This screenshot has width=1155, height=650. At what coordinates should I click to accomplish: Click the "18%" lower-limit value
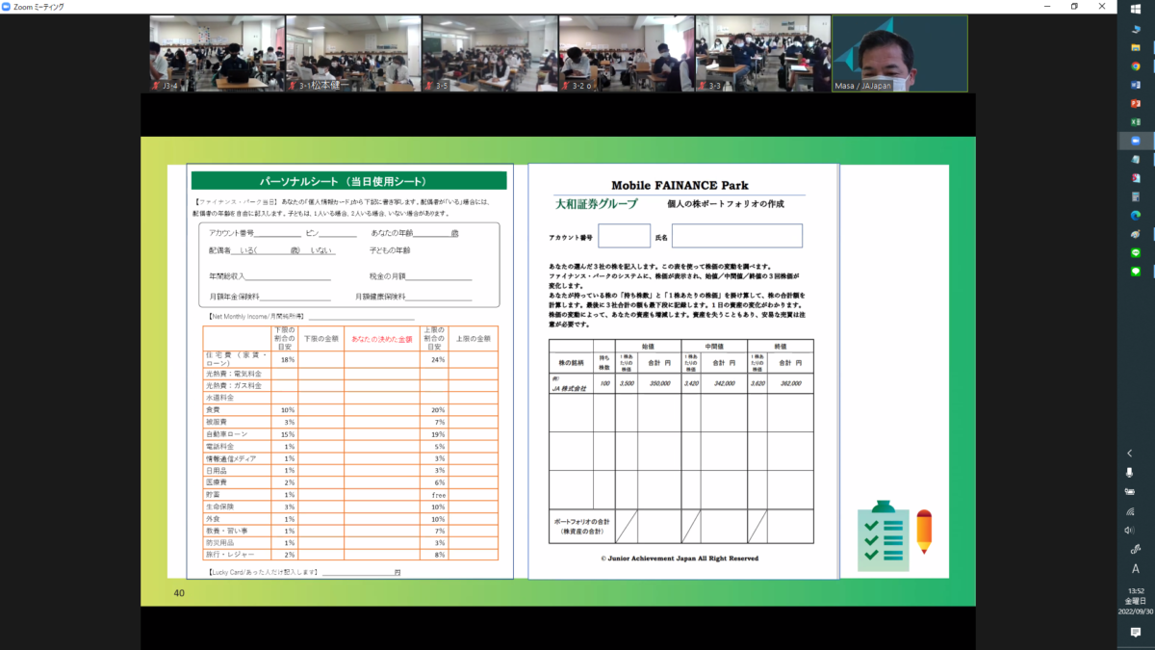click(287, 359)
